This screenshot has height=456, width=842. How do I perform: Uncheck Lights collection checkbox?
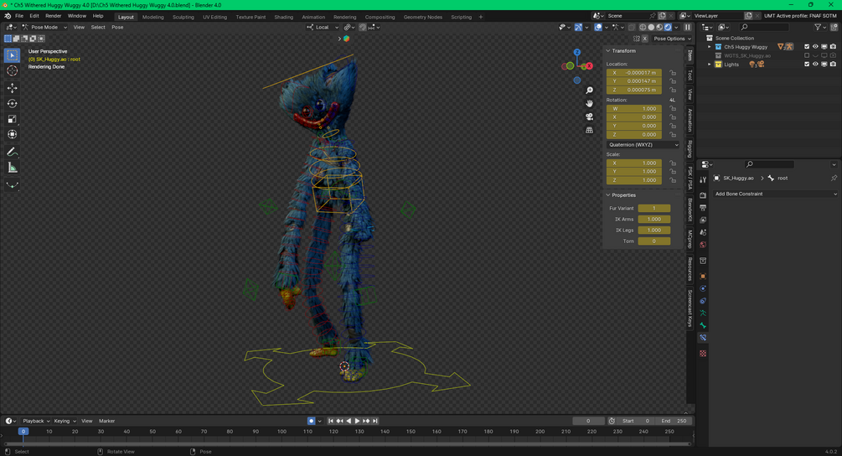(807, 65)
